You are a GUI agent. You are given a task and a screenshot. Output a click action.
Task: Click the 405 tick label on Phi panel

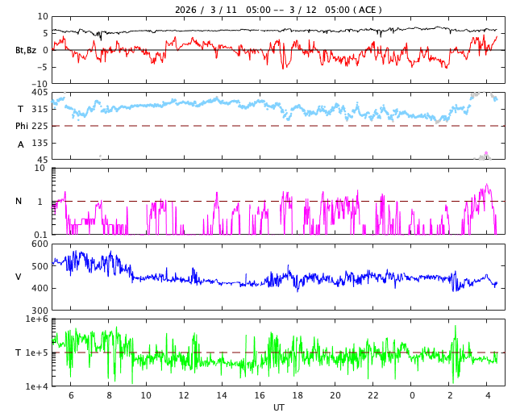pos(39,92)
